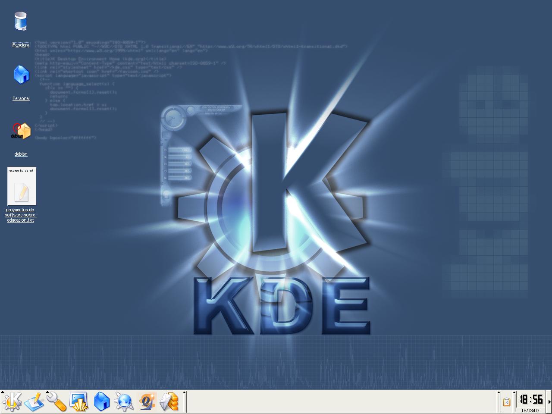
Task: Open the blue home folder in panel
Action: click(x=102, y=402)
